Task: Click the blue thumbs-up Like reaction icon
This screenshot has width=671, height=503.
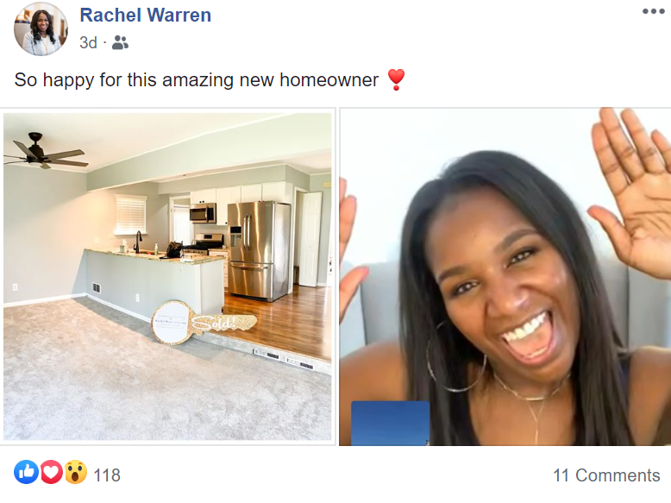Action: click(26, 472)
